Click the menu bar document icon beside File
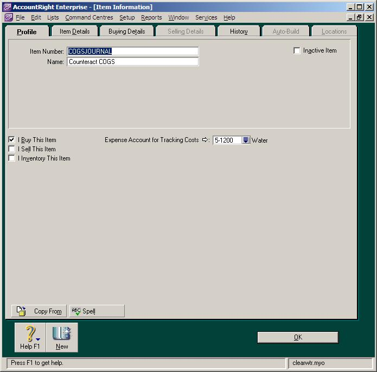Image resolution: width=377 pixels, height=372 pixels. pos(9,17)
